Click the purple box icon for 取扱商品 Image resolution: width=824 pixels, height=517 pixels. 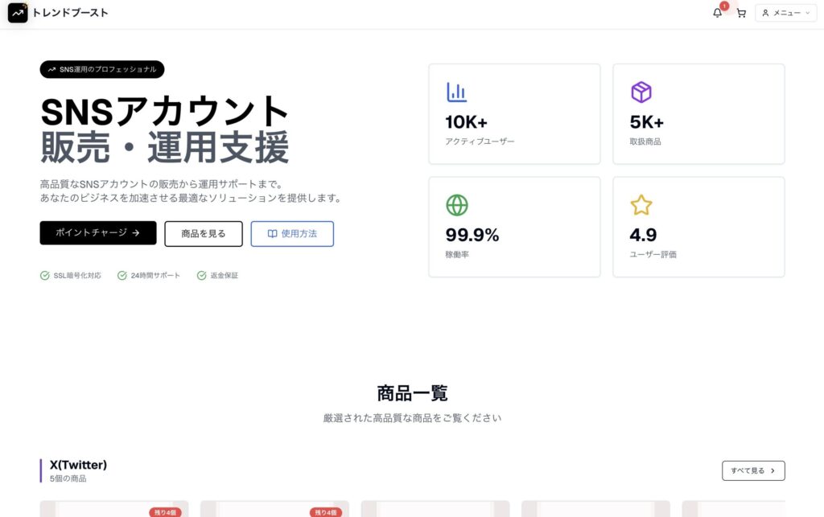pyautogui.click(x=641, y=92)
